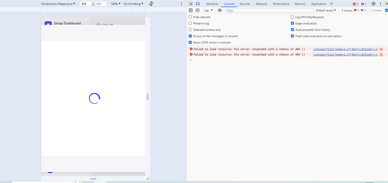Screen dimensions: 388x183
Task: Enable Log XMLHttpRequests checkbox
Action: pos(293,17)
